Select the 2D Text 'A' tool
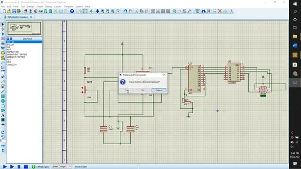The height and width of the screenshot is (169, 301). click(x=3, y=115)
